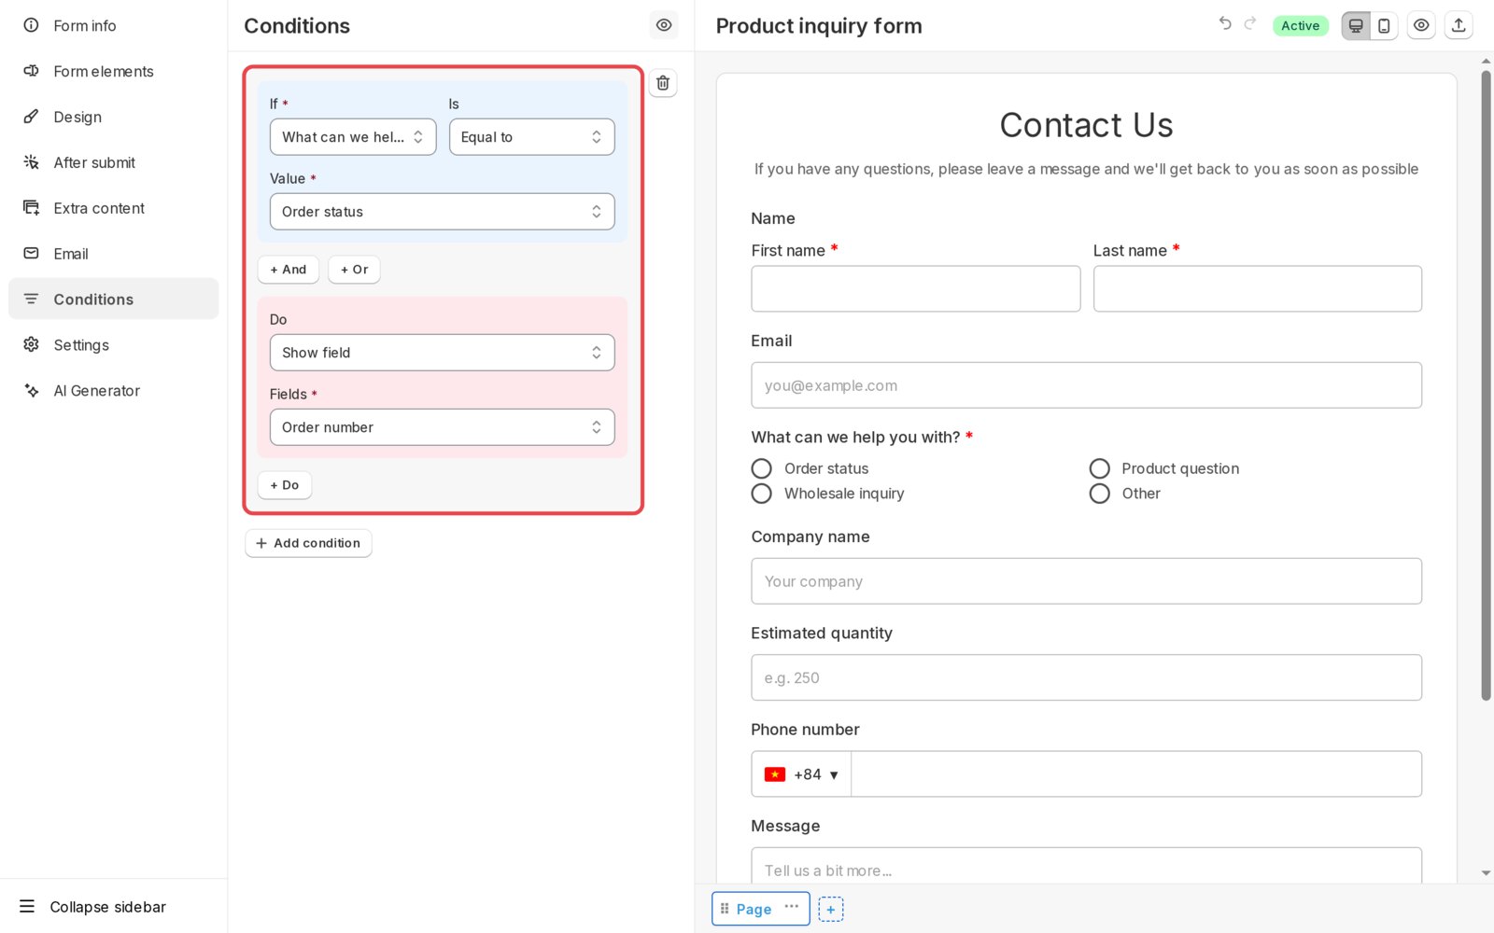Launch the AI Generator
Screen dimensions: 1494x933
(x=114, y=391)
